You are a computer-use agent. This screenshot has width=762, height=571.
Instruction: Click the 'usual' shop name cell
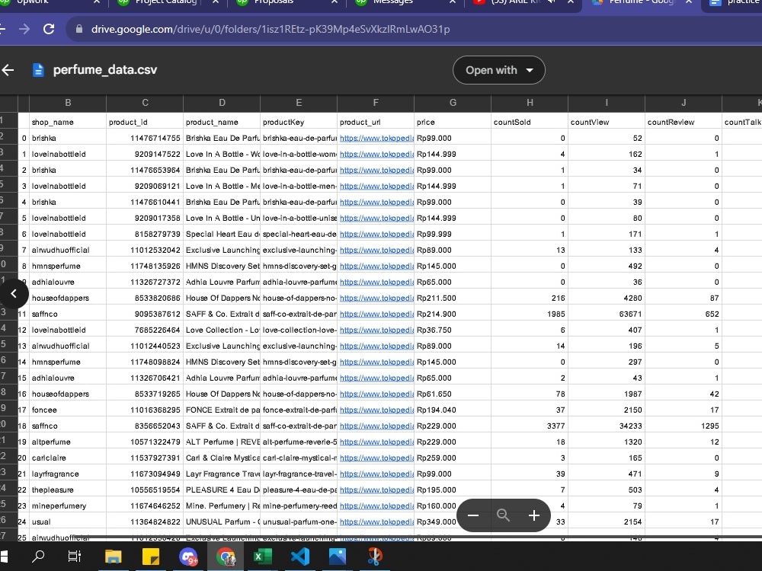coord(68,522)
